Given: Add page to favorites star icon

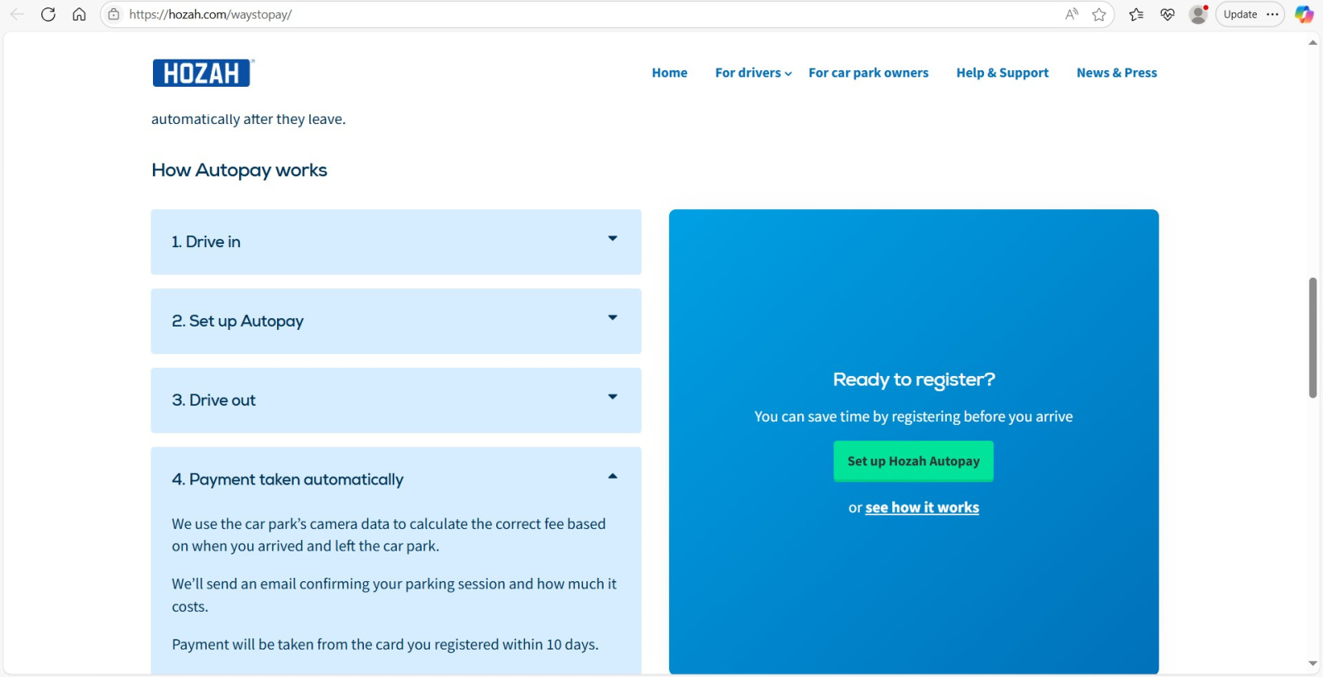Looking at the screenshot, I should point(1099,14).
